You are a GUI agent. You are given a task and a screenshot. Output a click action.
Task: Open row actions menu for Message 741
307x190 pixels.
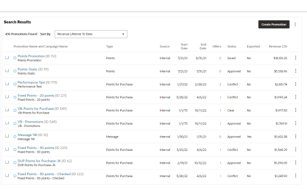pyautogui.click(x=296, y=136)
